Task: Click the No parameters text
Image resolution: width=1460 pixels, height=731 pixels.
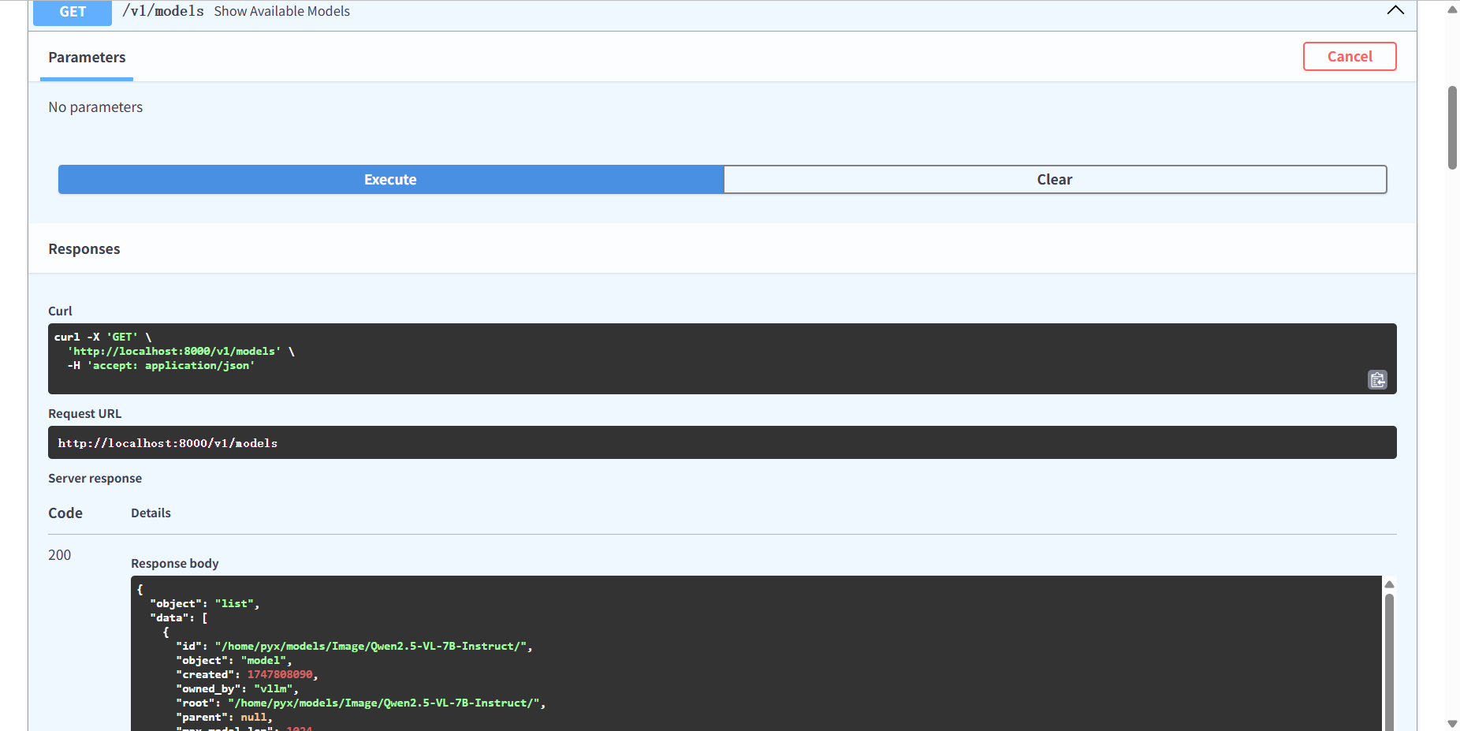Action: [95, 107]
